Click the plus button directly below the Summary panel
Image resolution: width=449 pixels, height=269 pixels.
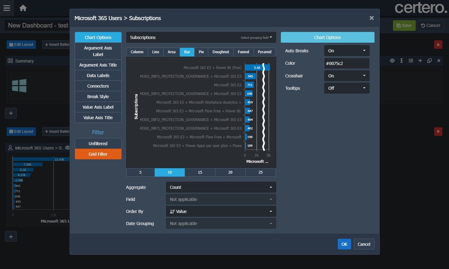click(11, 113)
